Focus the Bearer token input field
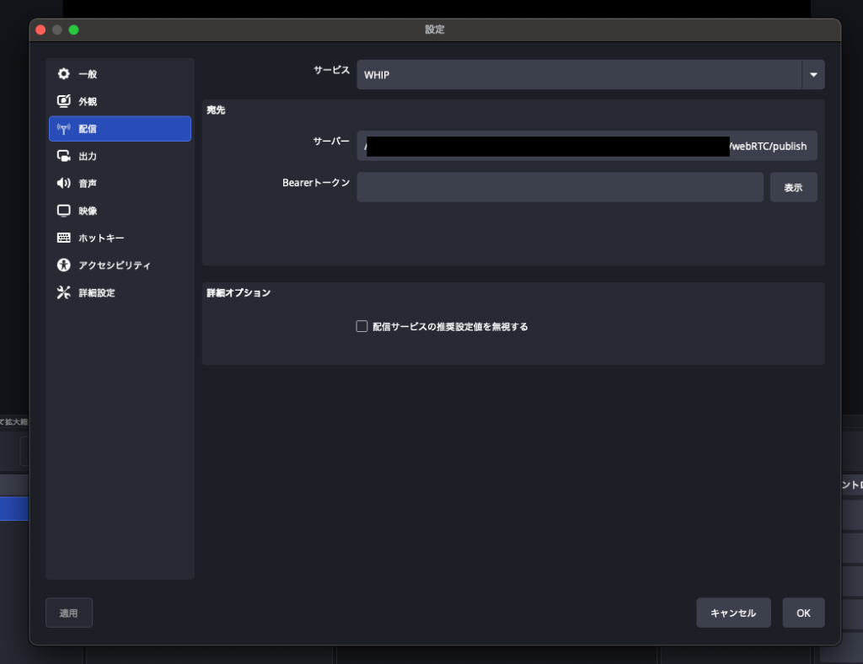 pyautogui.click(x=560, y=187)
